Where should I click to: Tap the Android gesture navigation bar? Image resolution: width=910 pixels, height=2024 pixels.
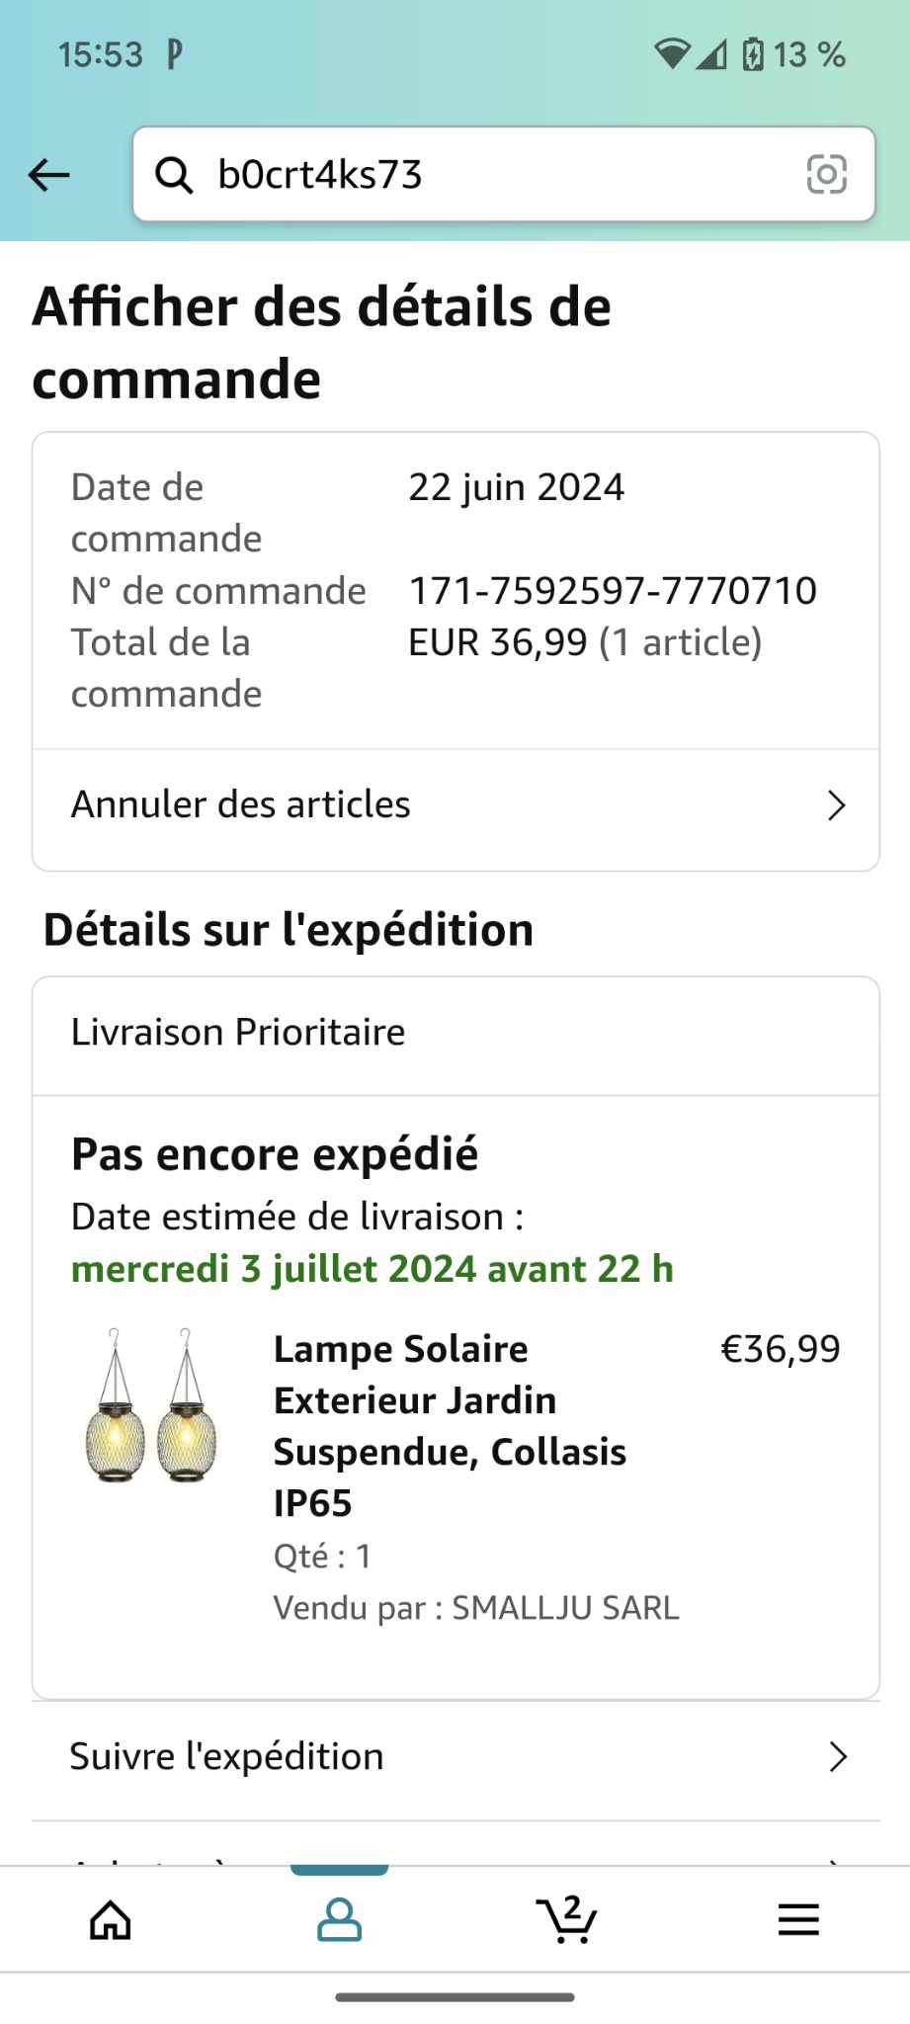(x=455, y=1997)
